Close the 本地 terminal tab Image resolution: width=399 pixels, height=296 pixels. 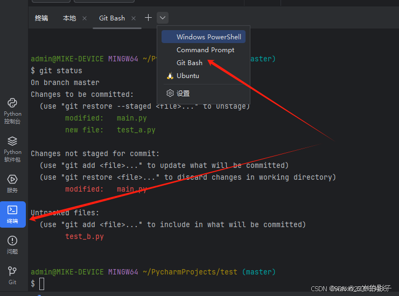click(x=85, y=18)
